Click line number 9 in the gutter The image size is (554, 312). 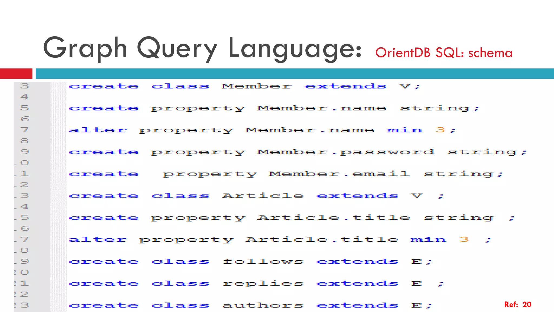click(x=24, y=152)
